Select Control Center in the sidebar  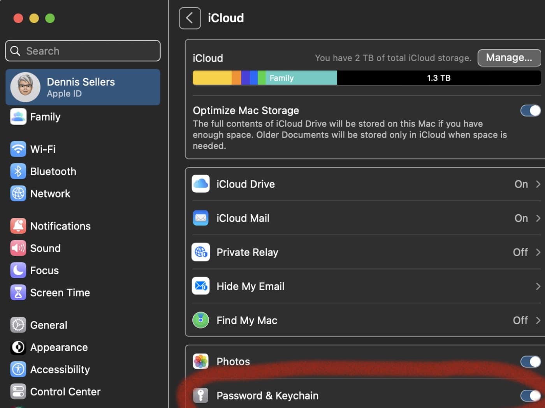(65, 392)
